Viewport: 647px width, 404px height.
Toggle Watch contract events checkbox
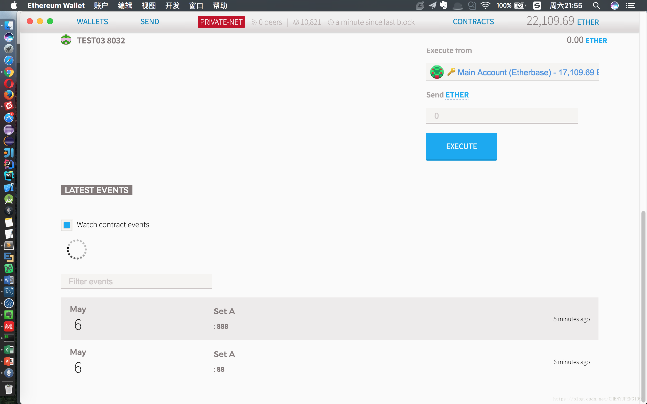pyautogui.click(x=67, y=225)
